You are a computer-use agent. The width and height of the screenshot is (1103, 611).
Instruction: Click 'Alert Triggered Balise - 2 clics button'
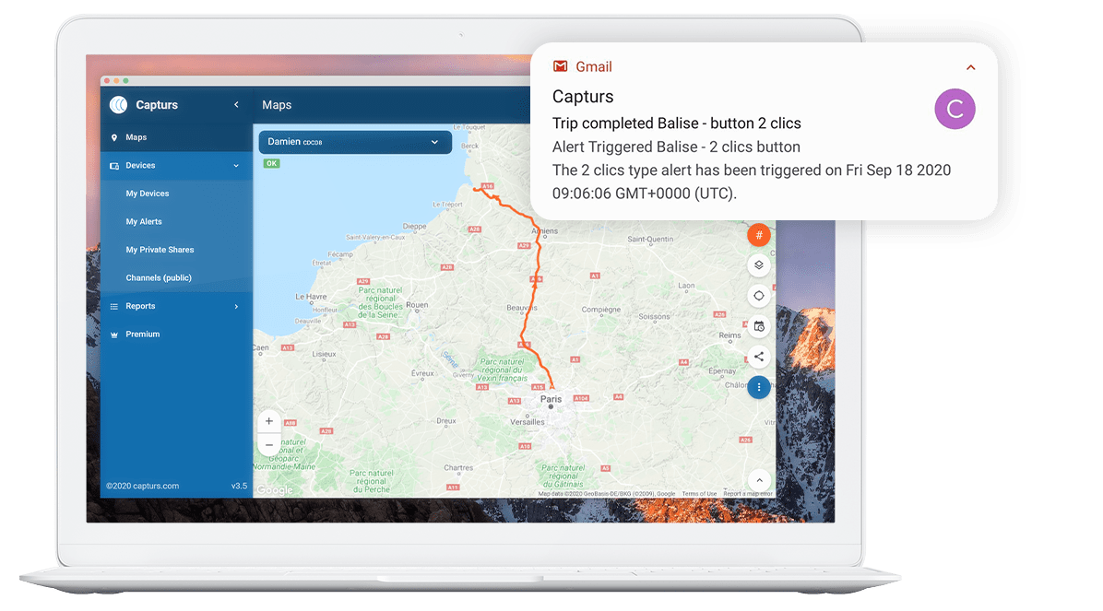(676, 147)
